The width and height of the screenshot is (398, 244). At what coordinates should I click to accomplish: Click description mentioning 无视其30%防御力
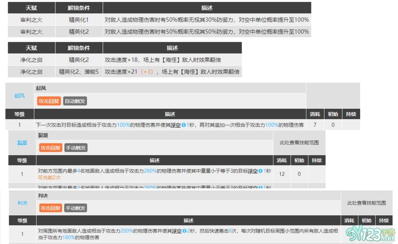tap(207, 20)
